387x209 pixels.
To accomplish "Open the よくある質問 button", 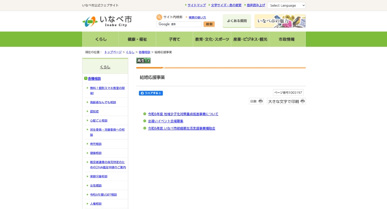I will coord(237,21).
